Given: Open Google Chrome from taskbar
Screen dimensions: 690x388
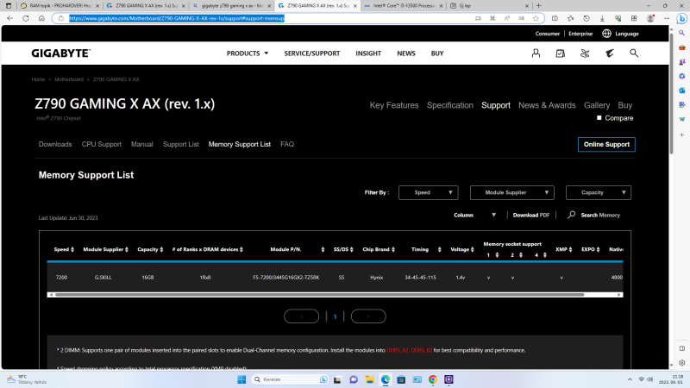Looking at the screenshot, I should (x=433, y=379).
